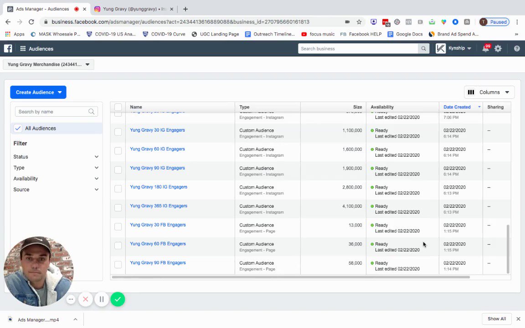Screen dimensions: 525x328
Task: Open a new browser tab with plus icon
Action: click(x=185, y=9)
